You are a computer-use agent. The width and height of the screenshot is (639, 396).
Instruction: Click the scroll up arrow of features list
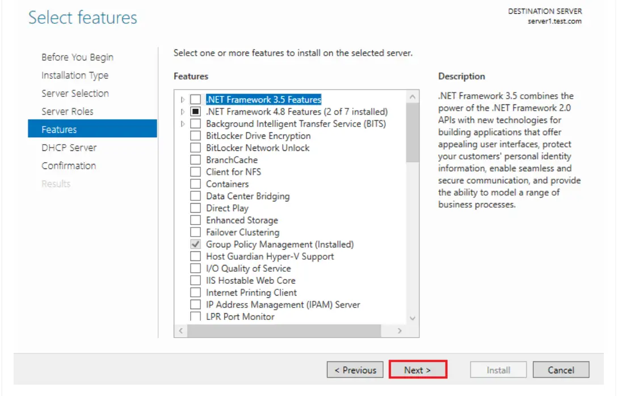coord(413,96)
